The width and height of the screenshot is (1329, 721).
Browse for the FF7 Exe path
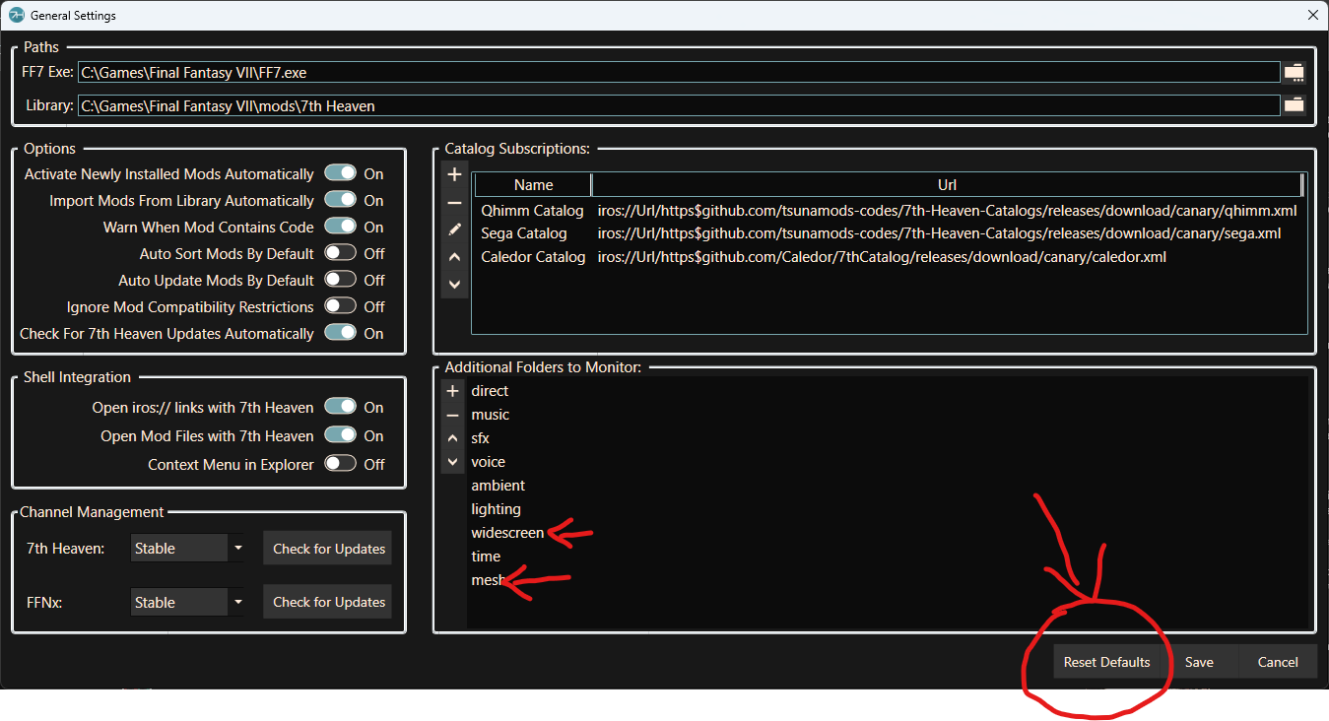tap(1294, 72)
